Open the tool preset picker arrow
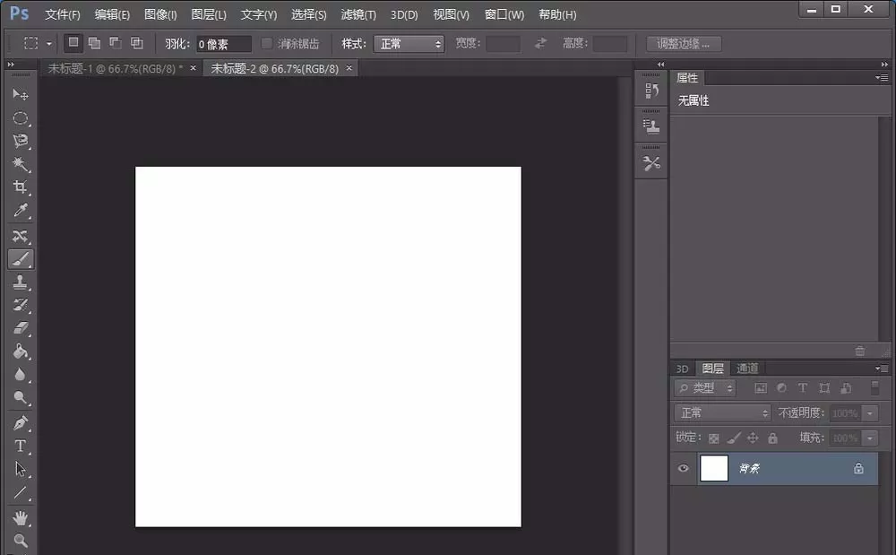This screenshot has height=555, width=896. [x=49, y=43]
